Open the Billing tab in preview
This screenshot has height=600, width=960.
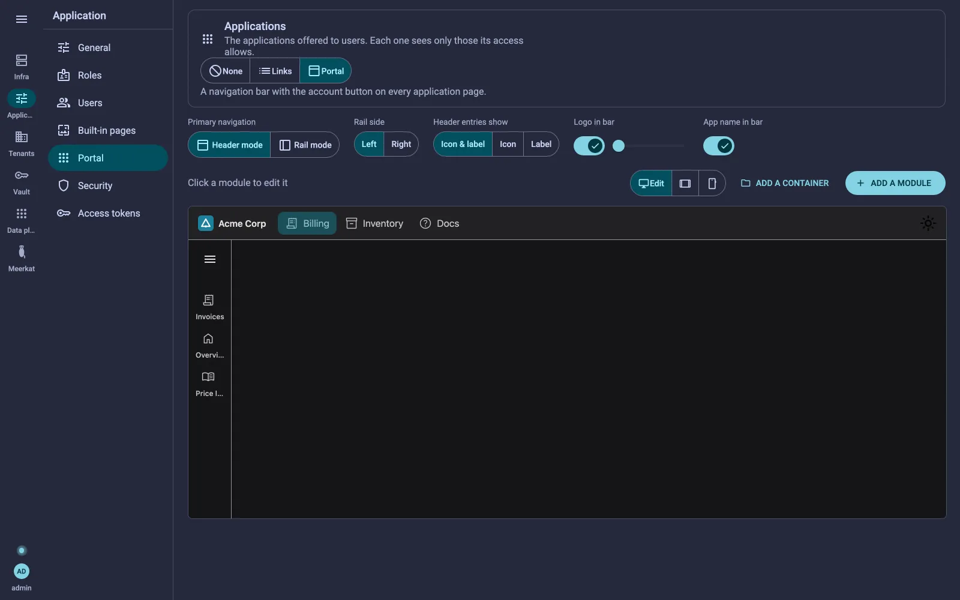[307, 223]
